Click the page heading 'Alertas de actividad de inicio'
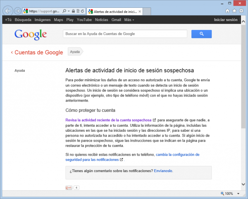248x199 pixels. tap(129, 71)
